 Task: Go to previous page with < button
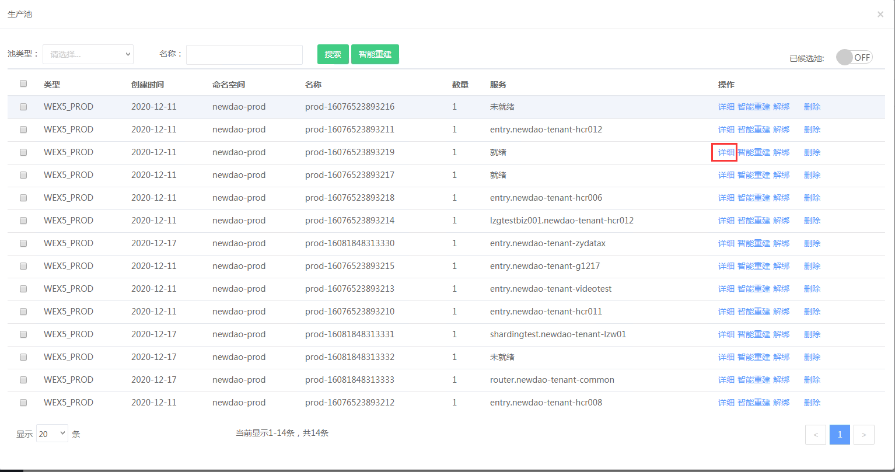tap(815, 435)
